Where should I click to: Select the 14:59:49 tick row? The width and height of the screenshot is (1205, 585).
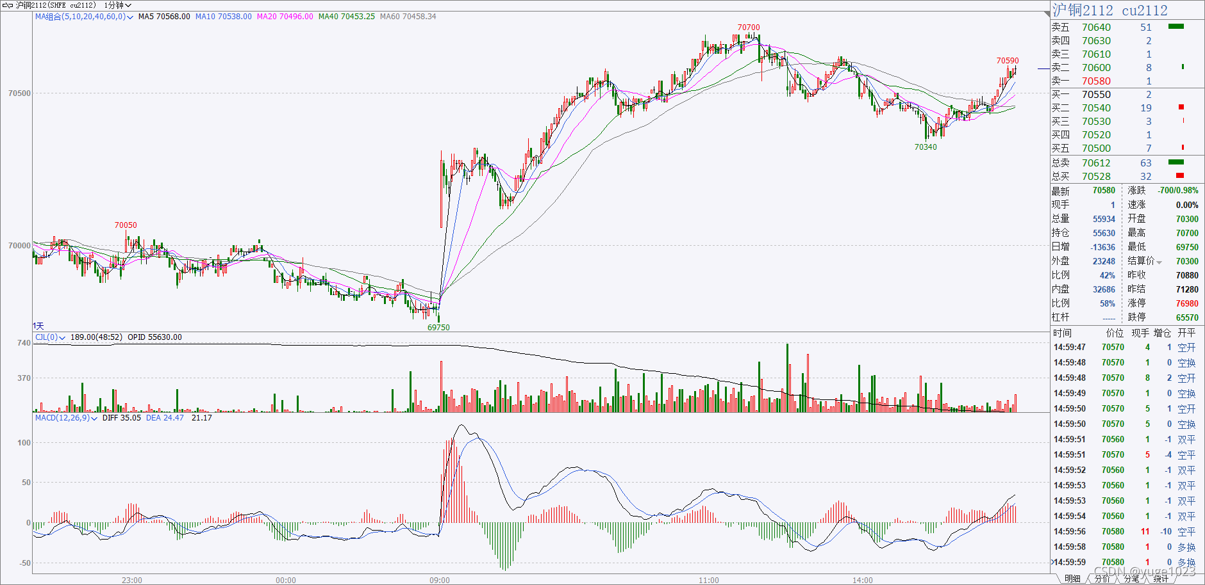click(x=1127, y=394)
